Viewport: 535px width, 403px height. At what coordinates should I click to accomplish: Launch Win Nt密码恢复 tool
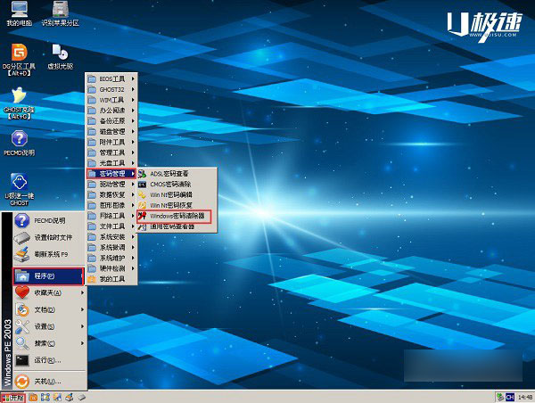click(177, 205)
